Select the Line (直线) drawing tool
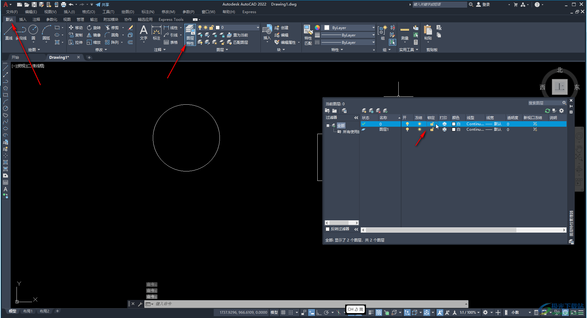 (x=9, y=33)
